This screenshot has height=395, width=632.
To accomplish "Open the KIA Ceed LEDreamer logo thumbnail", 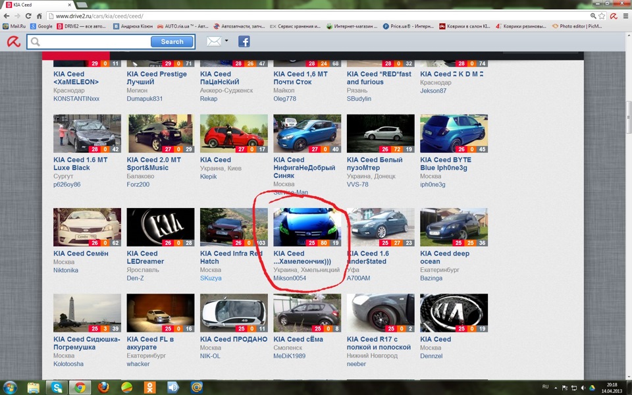I will click(x=161, y=227).
